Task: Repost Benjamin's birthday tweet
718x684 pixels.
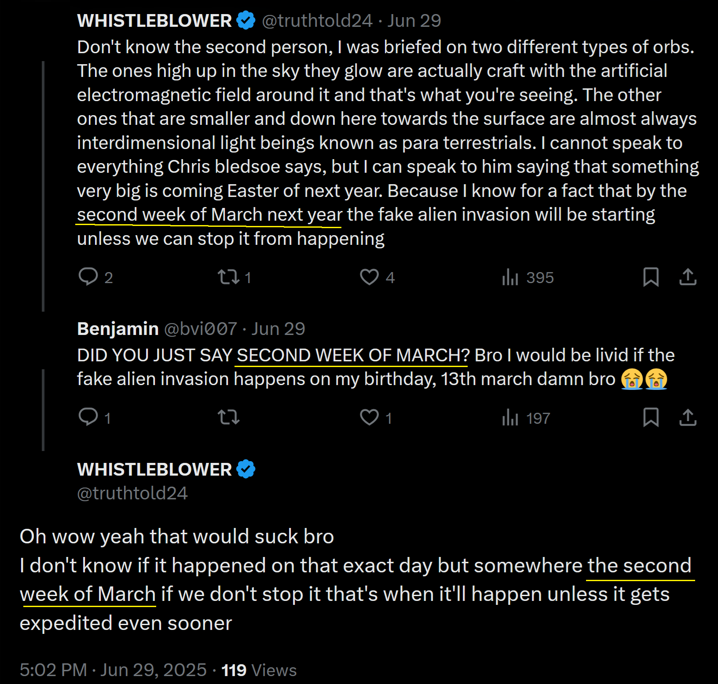Action: (228, 417)
